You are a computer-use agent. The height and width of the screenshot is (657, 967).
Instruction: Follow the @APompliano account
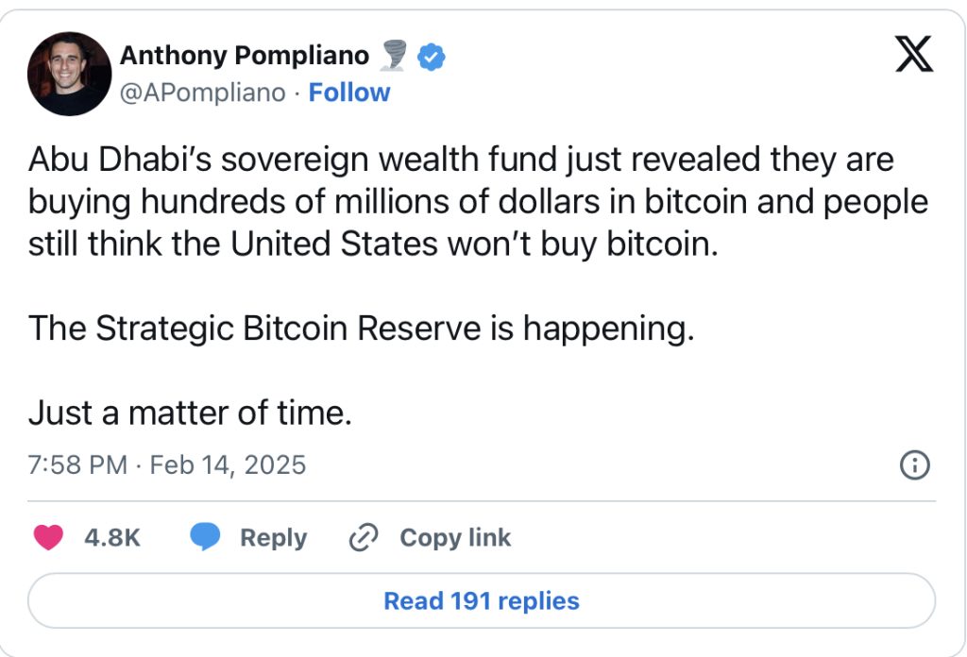tap(349, 93)
